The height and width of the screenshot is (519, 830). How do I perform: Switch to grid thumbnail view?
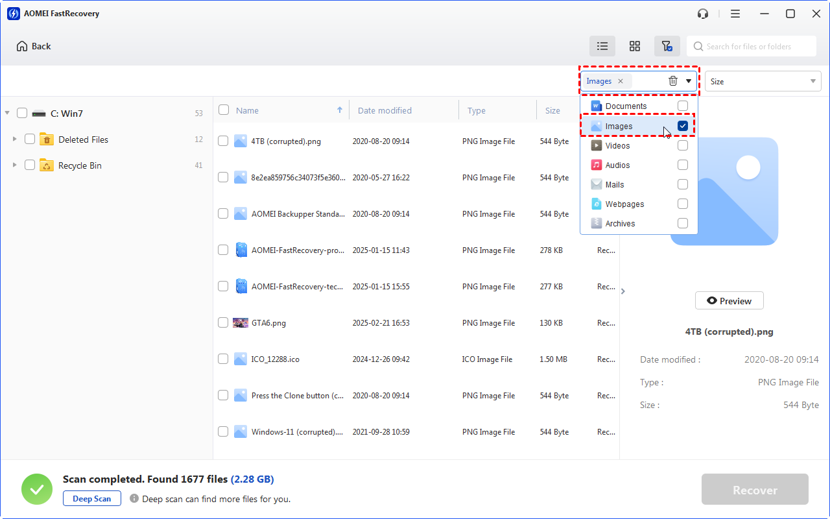point(635,46)
